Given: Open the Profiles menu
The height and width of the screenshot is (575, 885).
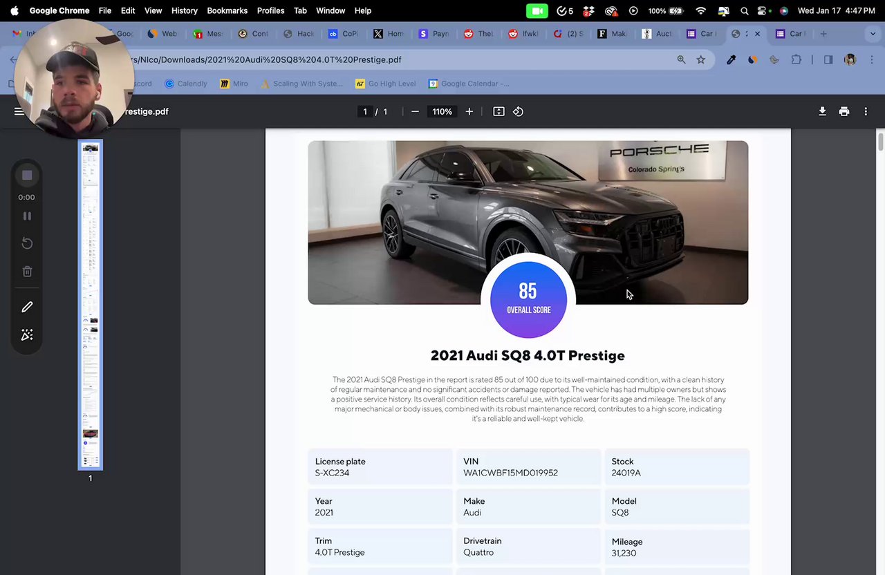Looking at the screenshot, I should point(270,10).
